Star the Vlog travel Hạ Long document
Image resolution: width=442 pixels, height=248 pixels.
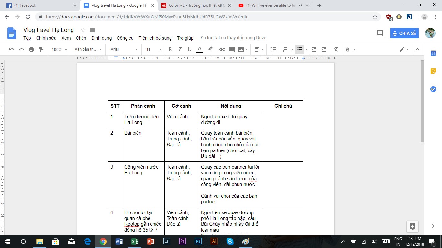pos(83,30)
